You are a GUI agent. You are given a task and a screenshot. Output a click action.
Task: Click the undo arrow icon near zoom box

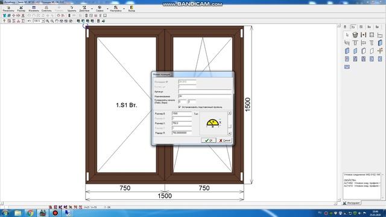[x=29, y=21]
